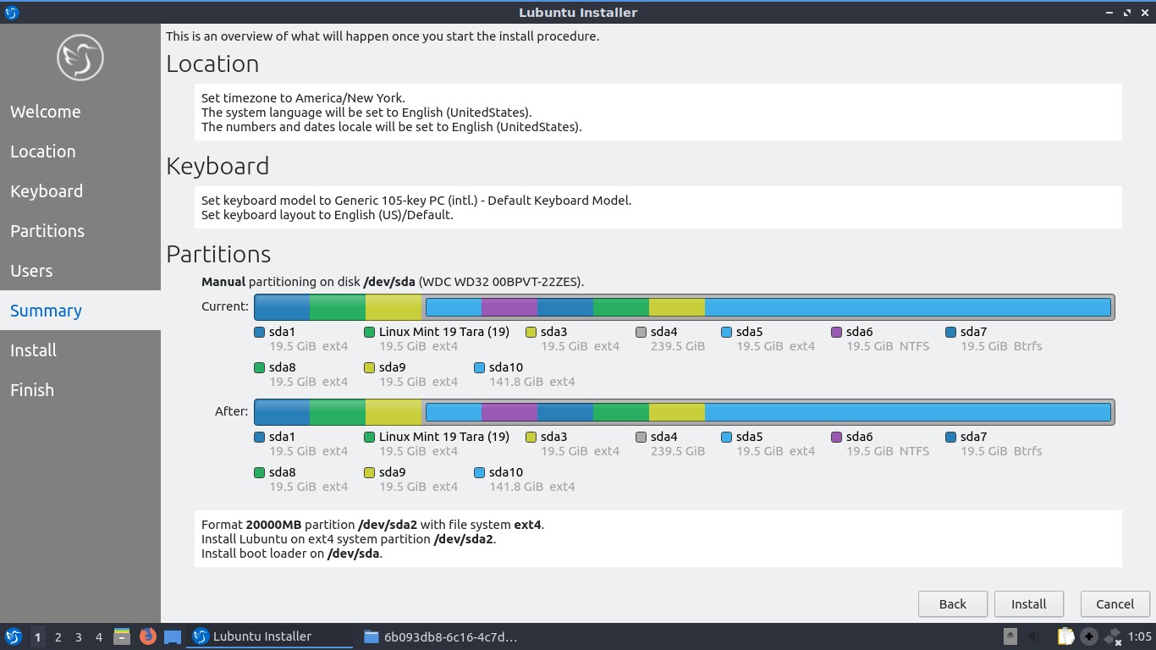The image size is (1156, 650).
Task: Click the blue sda1 legend square
Action: coord(259,332)
